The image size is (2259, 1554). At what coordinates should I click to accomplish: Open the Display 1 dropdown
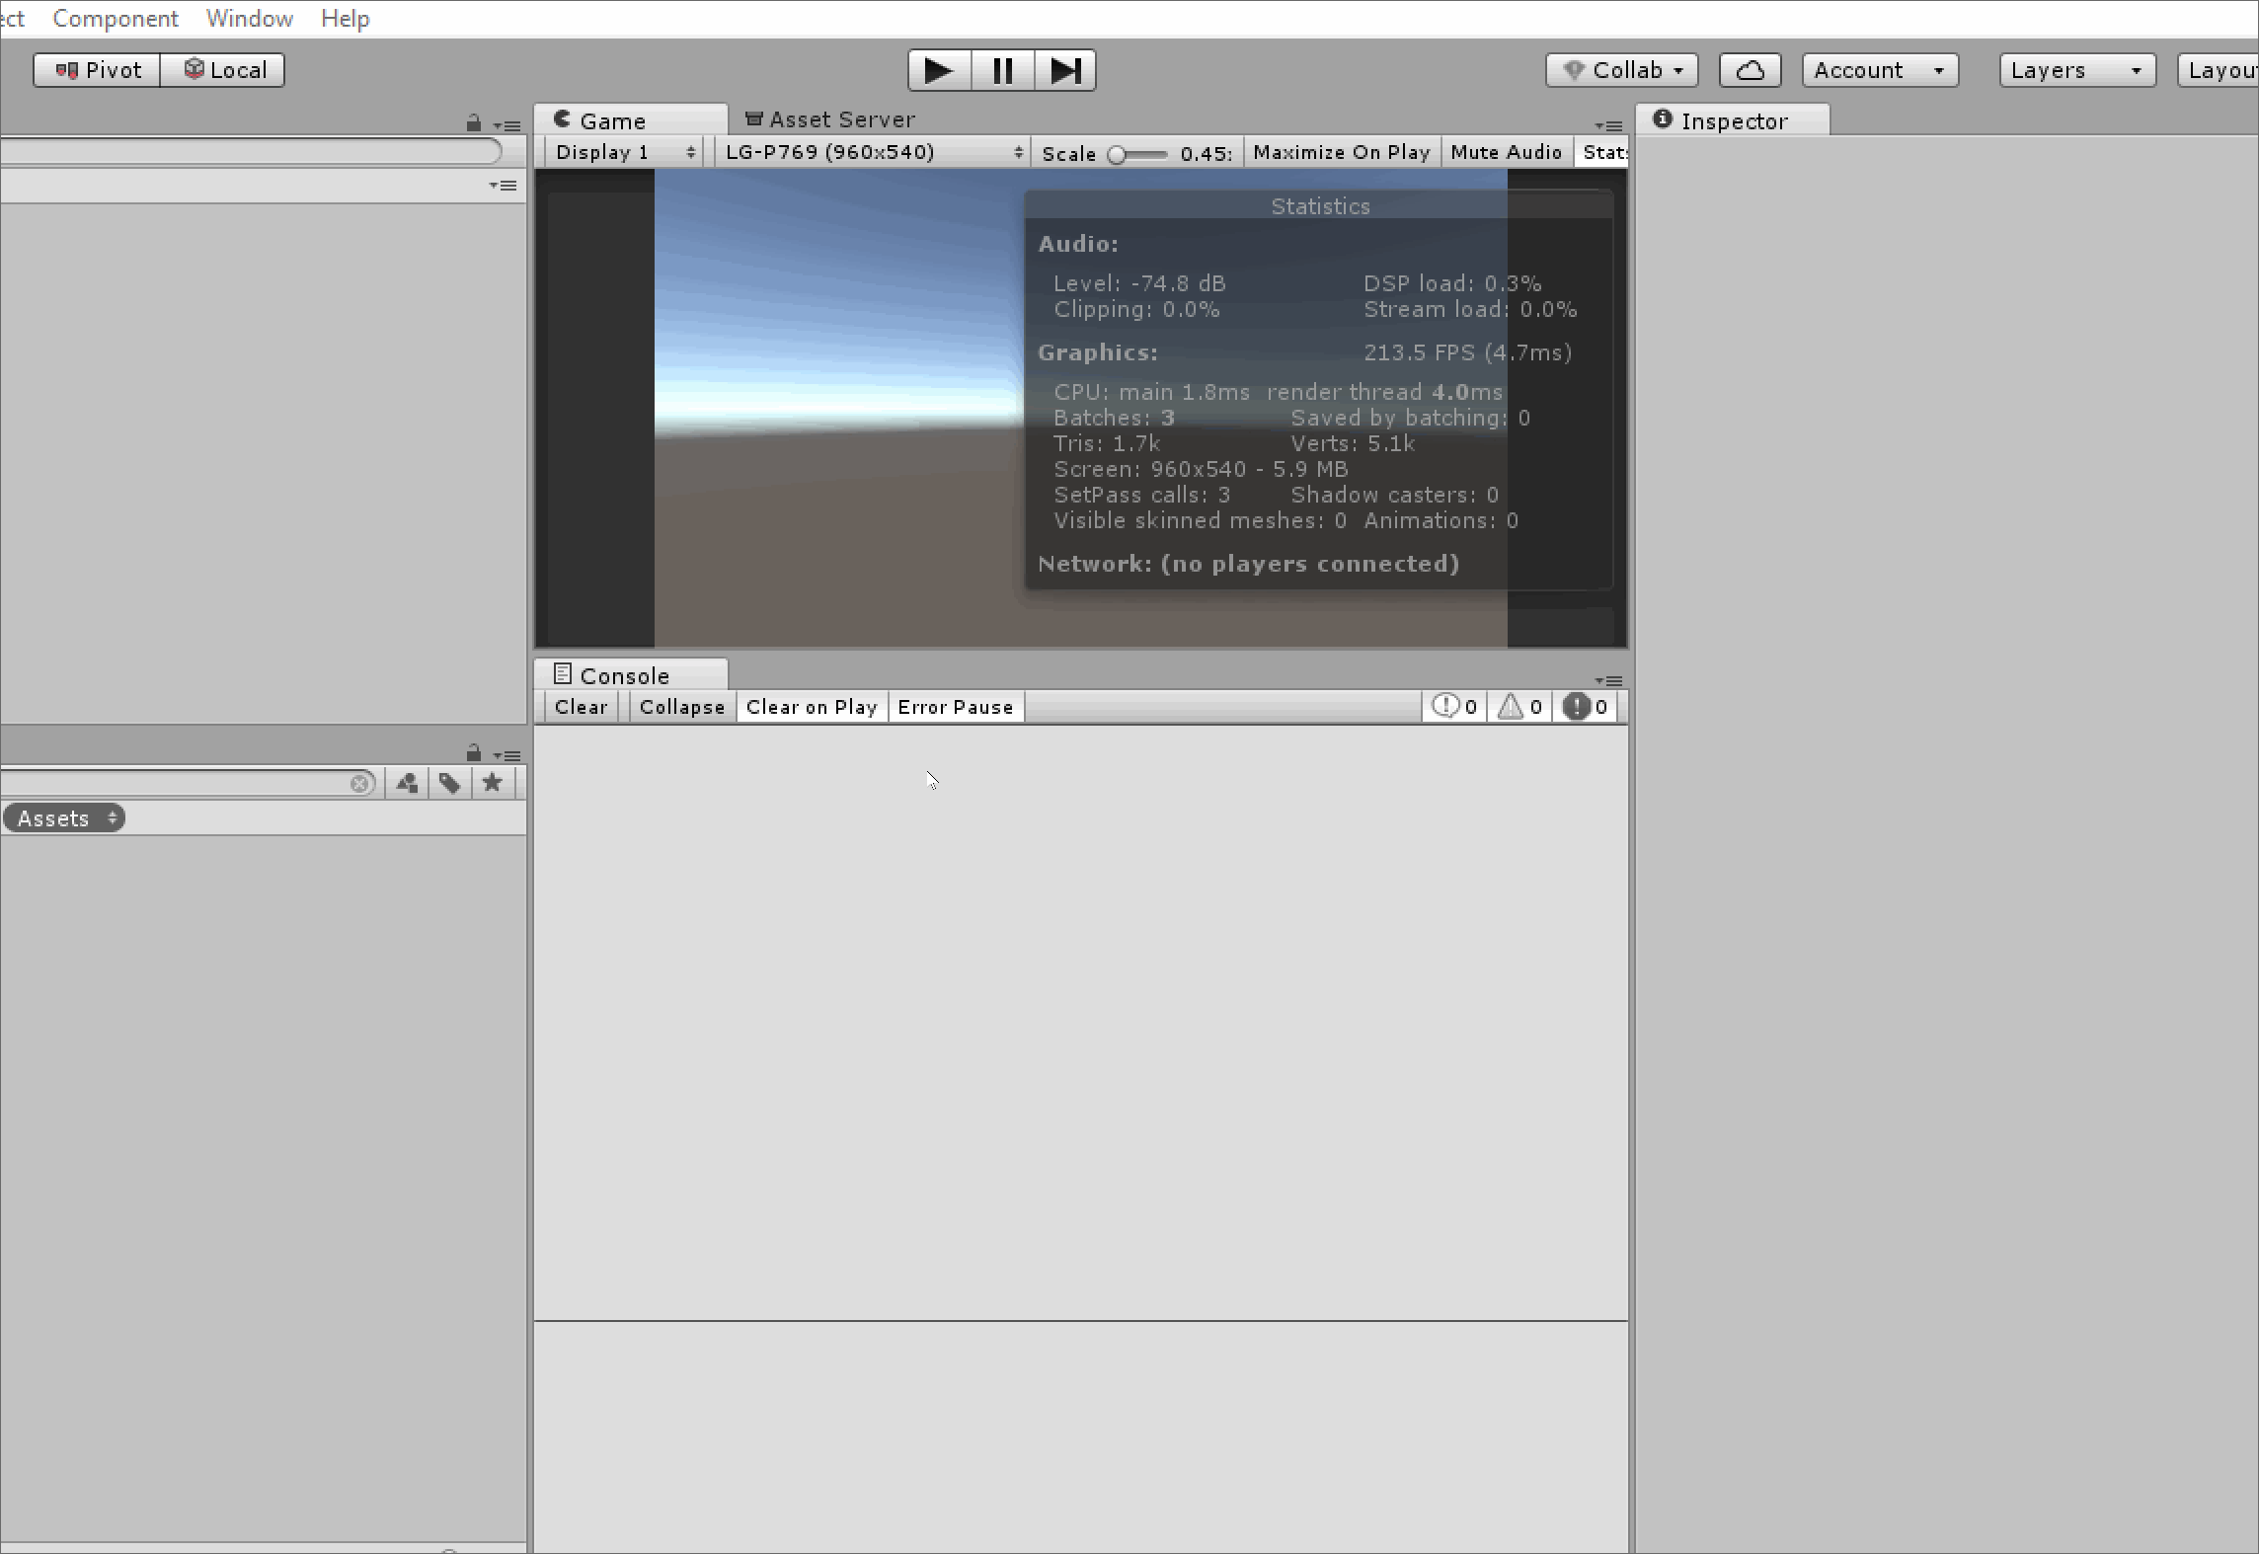click(x=624, y=153)
